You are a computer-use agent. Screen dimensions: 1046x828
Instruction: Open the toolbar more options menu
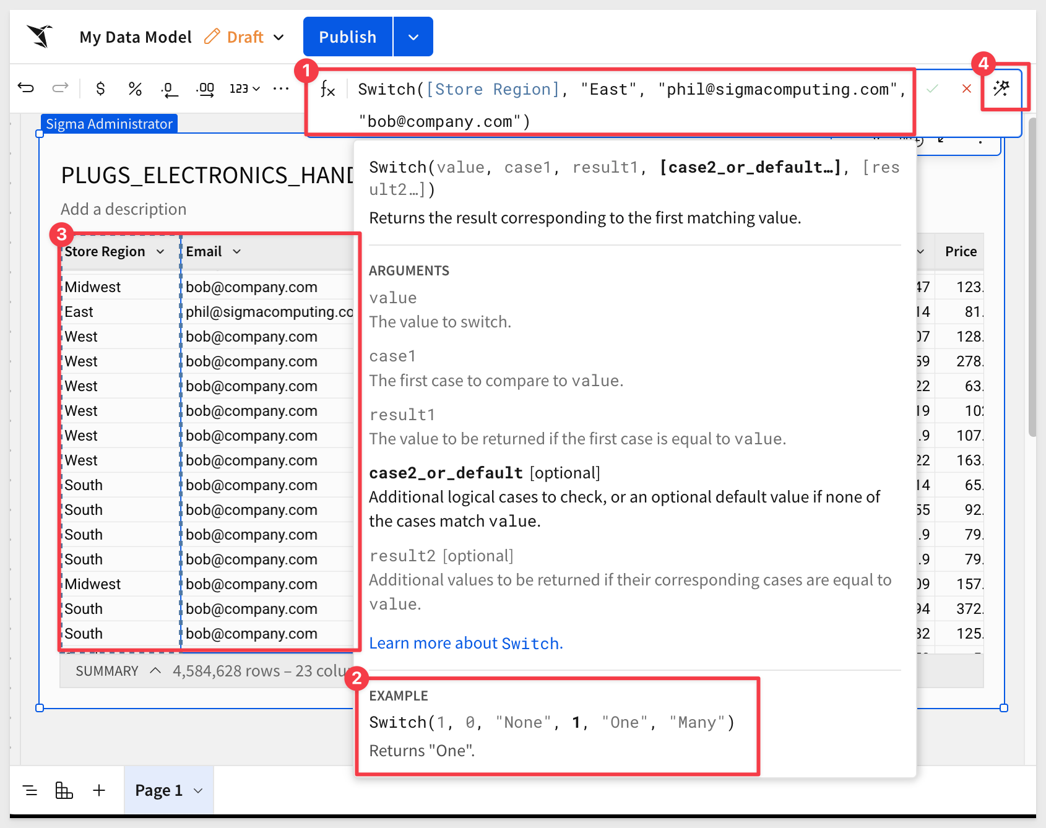click(281, 88)
